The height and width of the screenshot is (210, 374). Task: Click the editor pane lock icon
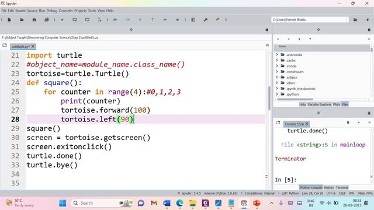pyautogui.click(x=267, y=30)
